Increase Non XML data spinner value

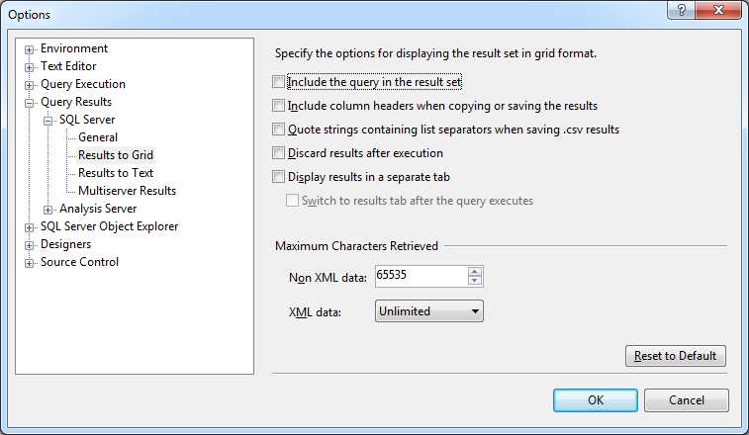(x=476, y=272)
